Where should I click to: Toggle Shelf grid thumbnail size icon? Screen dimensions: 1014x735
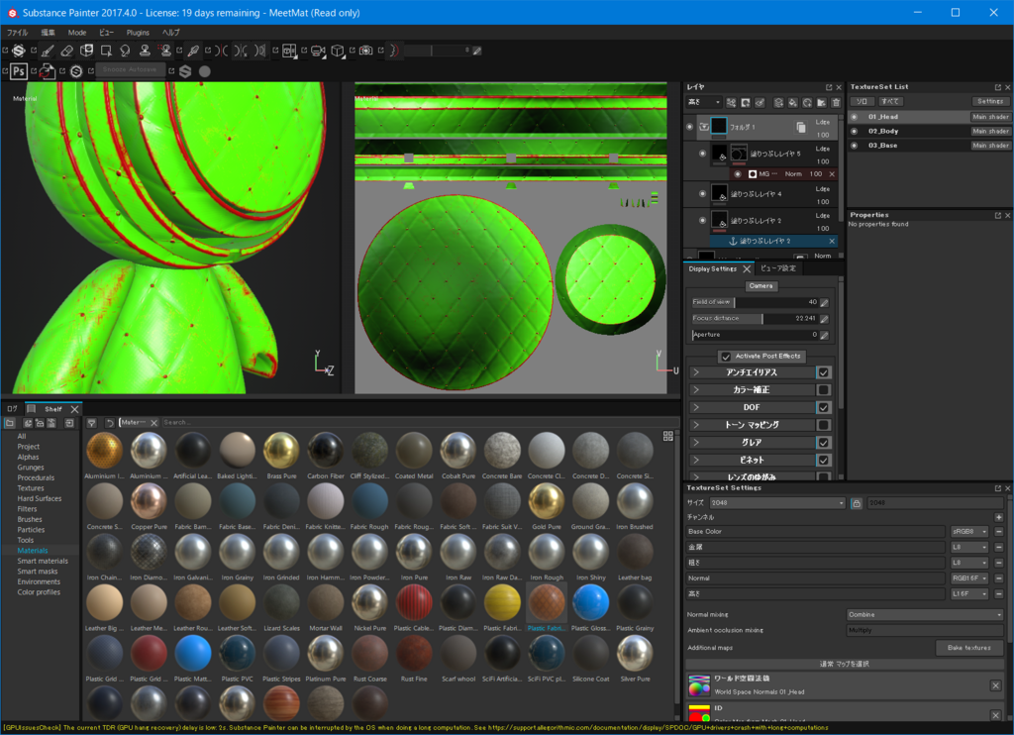668,436
